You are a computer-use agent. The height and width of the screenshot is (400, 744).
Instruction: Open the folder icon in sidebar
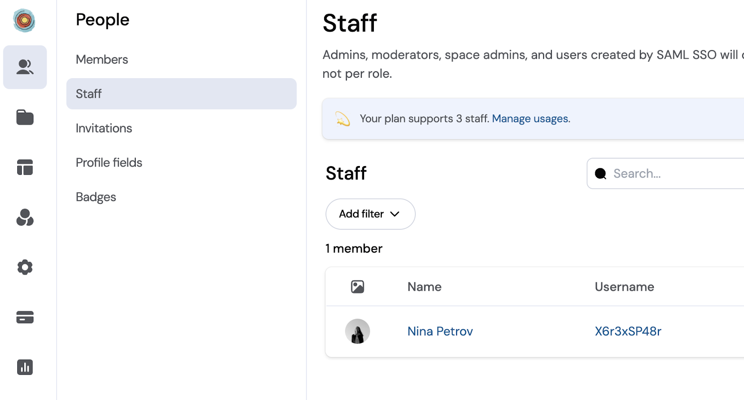pos(25,117)
